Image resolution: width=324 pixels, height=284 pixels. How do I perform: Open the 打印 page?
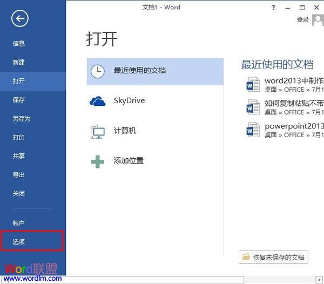pos(19,137)
